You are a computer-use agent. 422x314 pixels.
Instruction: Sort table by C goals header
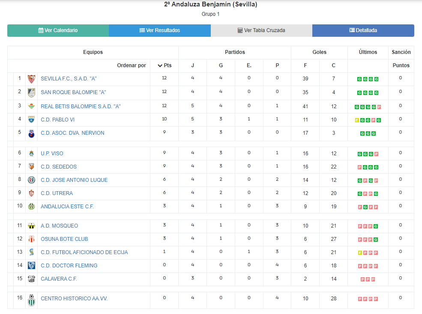click(333, 65)
